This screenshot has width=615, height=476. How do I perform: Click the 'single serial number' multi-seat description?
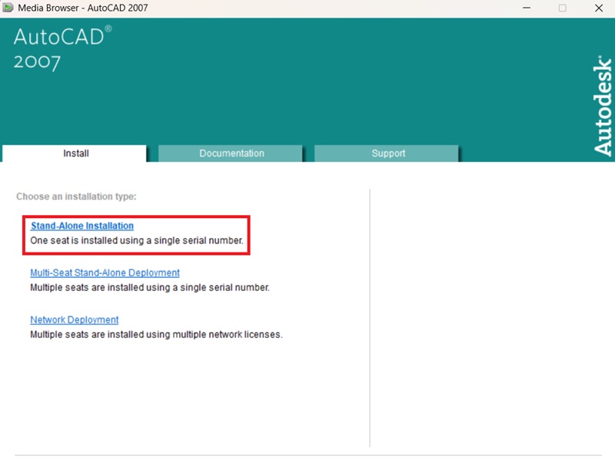[150, 288]
